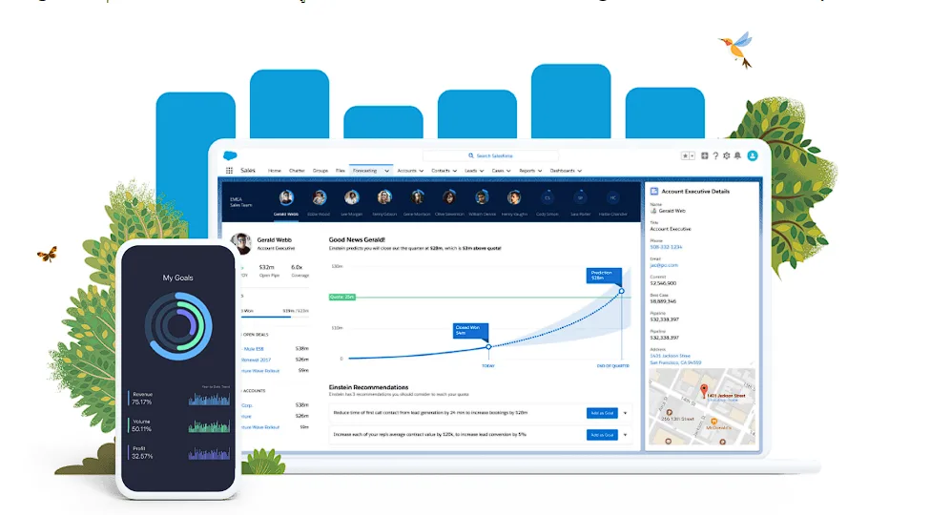
Task: Open the Groups tab
Action: click(320, 171)
